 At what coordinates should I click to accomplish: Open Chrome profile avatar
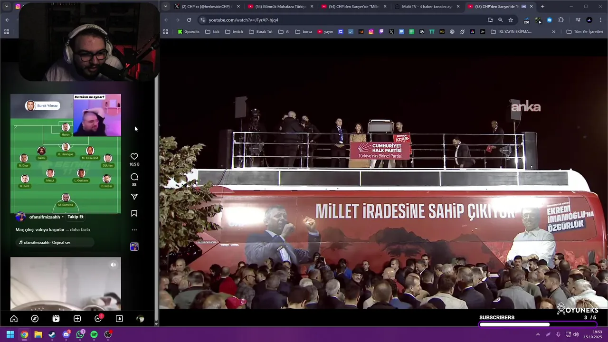click(x=589, y=20)
